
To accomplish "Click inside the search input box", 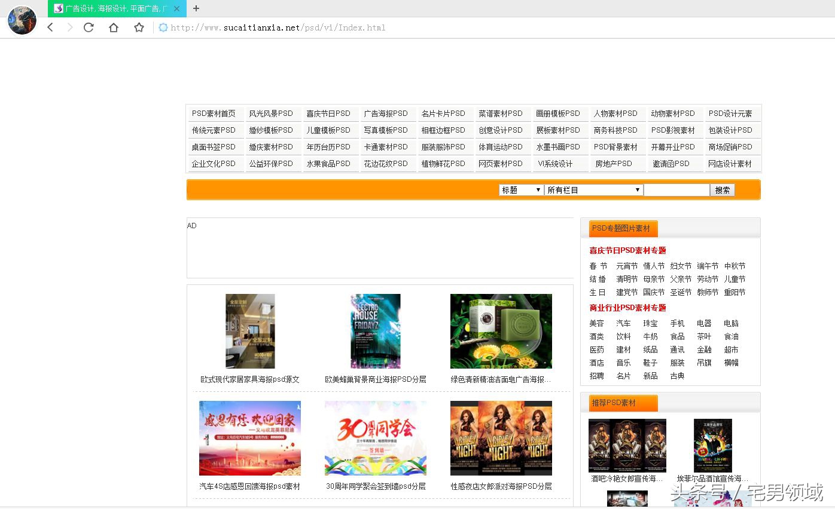I will pyautogui.click(x=676, y=189).
